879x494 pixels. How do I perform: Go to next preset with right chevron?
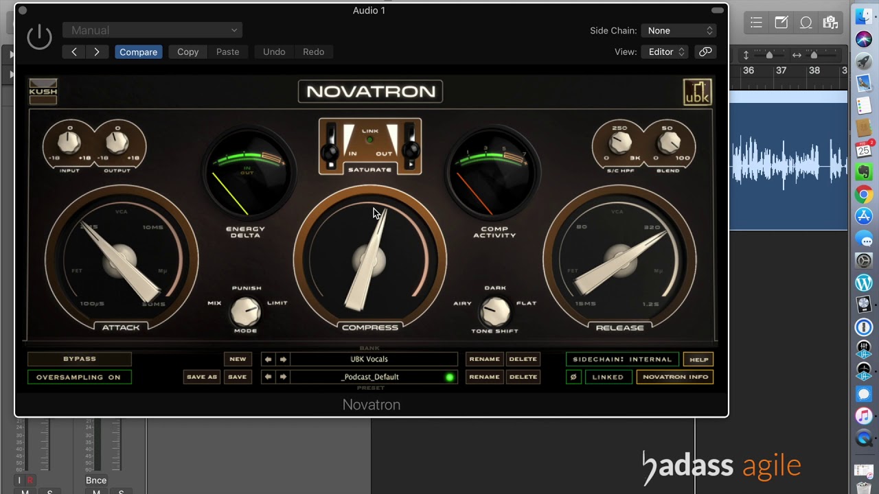pos(96,51)
